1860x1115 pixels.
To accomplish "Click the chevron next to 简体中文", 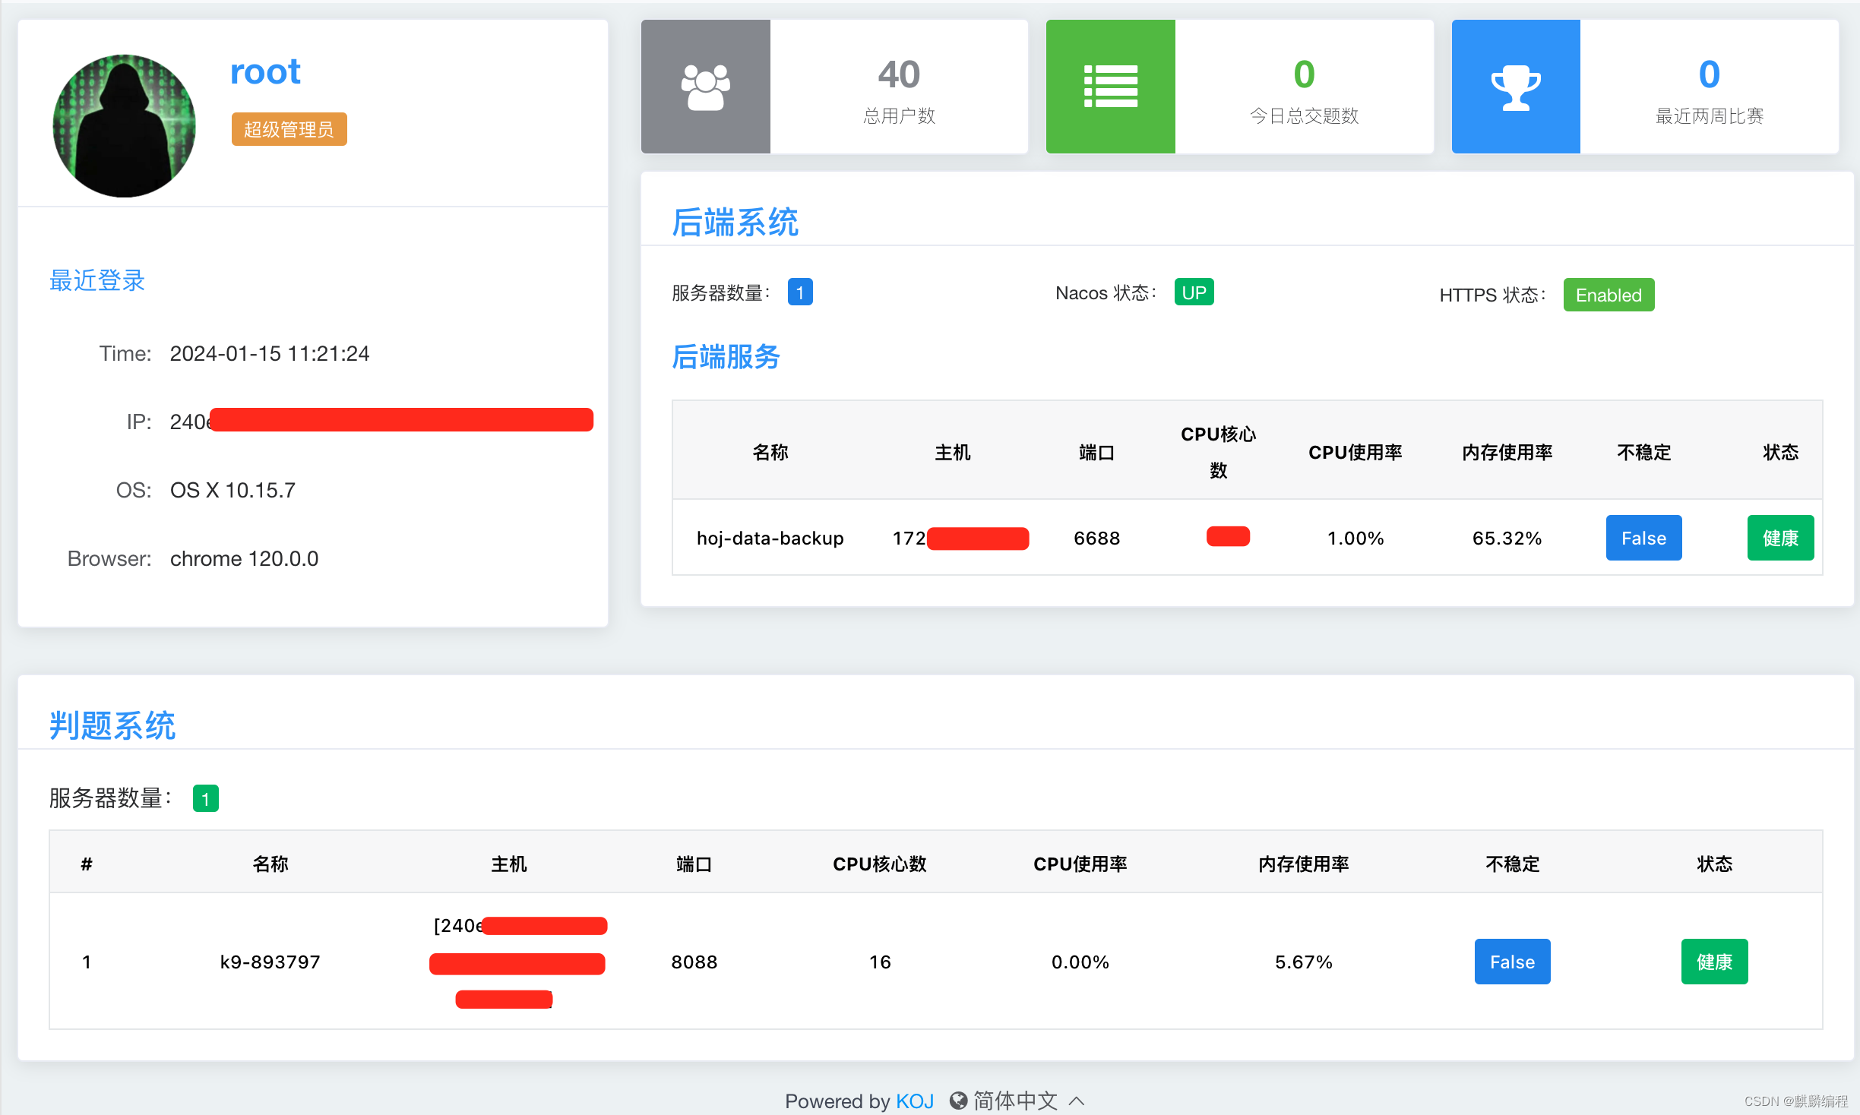I will point(1077,1101).
